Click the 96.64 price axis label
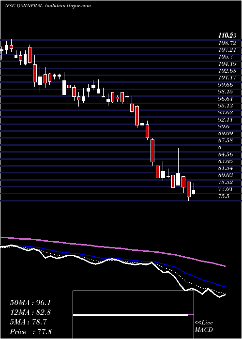The width and height of the screenshot is (242, 339). coord(227,99)
